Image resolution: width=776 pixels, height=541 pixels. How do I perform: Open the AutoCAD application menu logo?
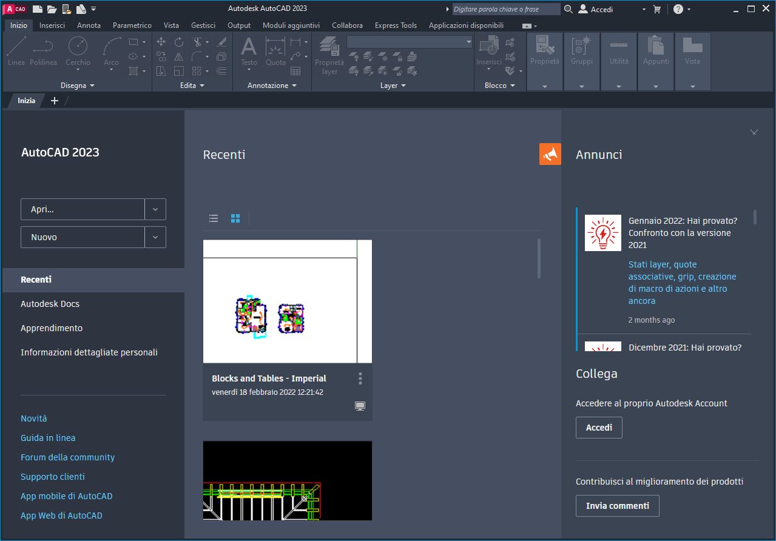pos(16,9)
